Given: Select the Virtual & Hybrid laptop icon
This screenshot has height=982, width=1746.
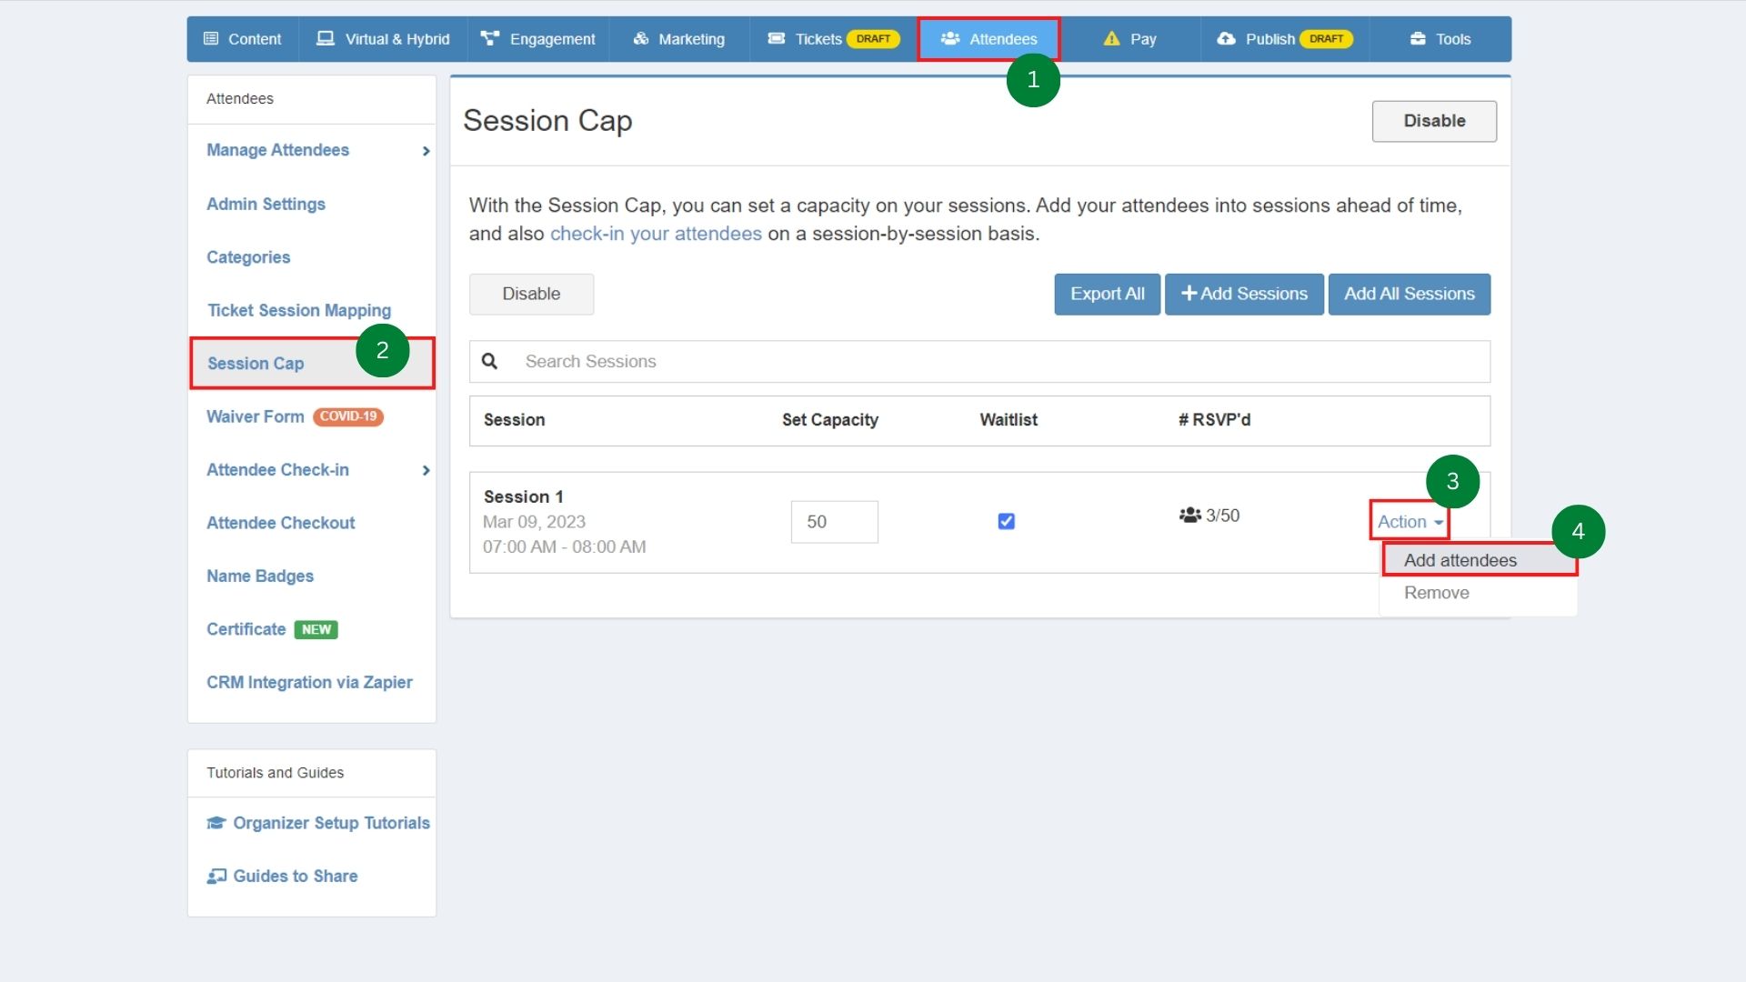Looking at the screenshot, I should point(326,38).
